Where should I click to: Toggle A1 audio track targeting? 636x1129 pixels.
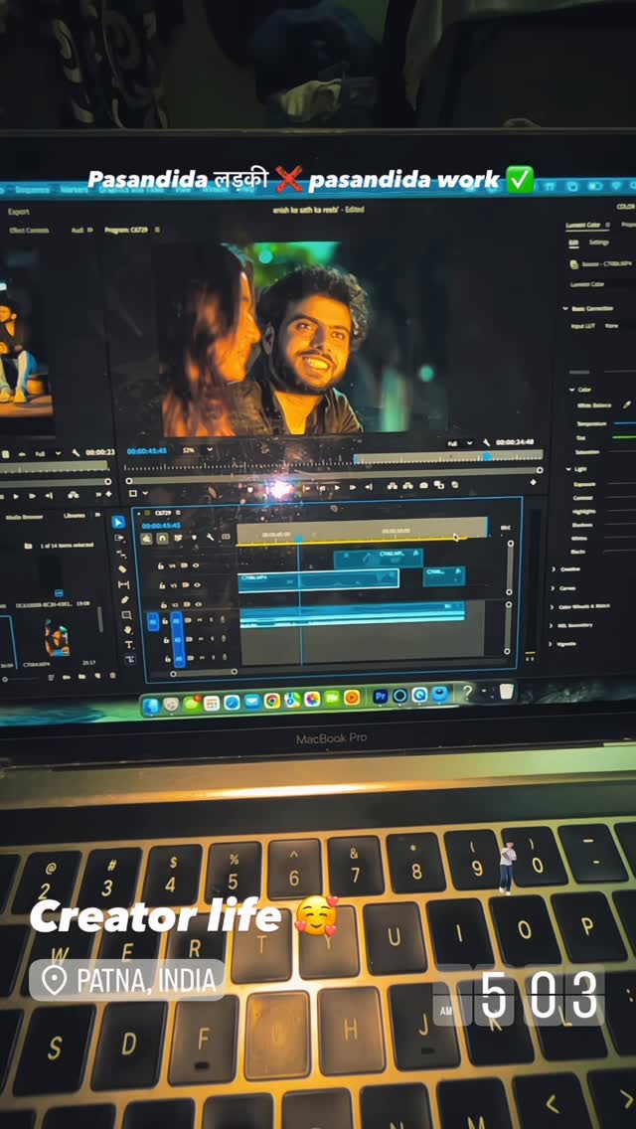[176, 621]
